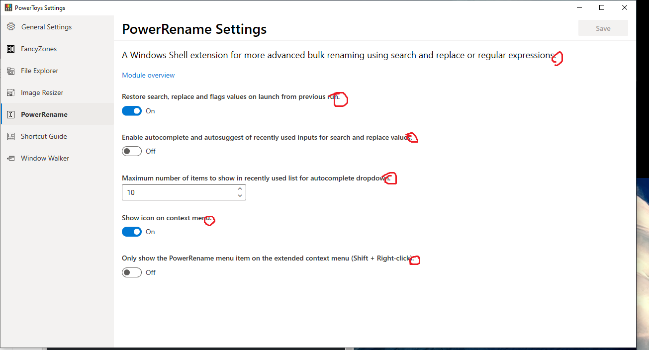Open the Shortcut Guide sidebar icon
649x350 pixels.
point(10,136)
